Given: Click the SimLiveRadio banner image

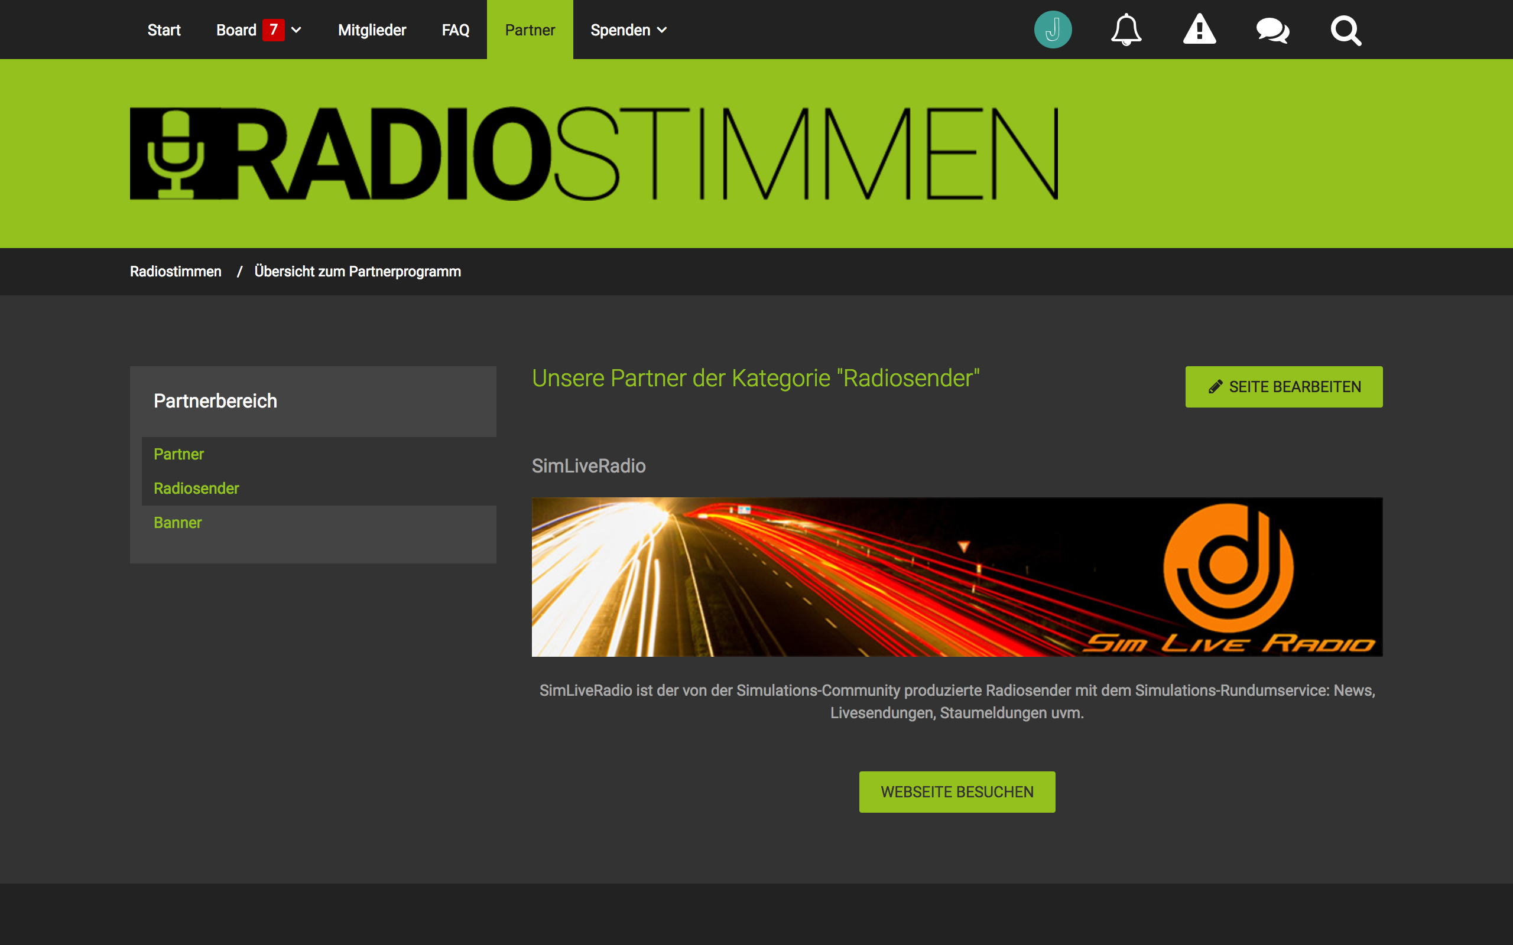Looking at the screenshot, I should [x=957, y=577].
